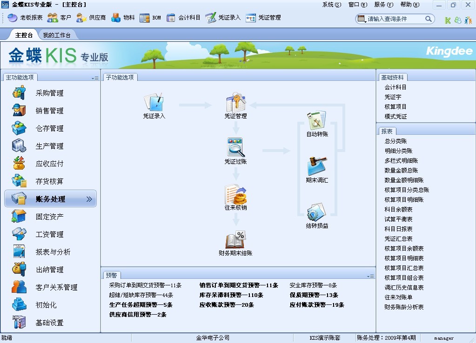Open the 科目余额表 report
The image size is (476, 343).
[398, 209]
